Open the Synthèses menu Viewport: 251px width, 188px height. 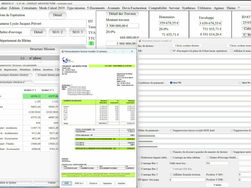coord(189,8)
